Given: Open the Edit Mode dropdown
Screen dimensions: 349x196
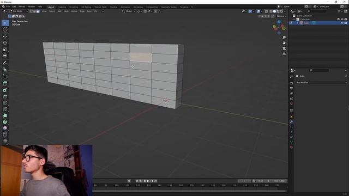Looking at the screenshot, I should (19, 11).
